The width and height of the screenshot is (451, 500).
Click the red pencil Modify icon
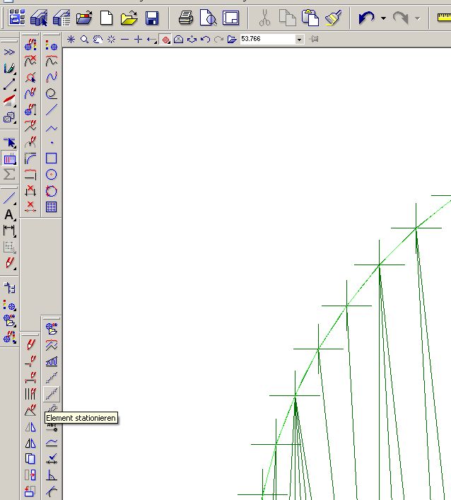tap(30, 344)
